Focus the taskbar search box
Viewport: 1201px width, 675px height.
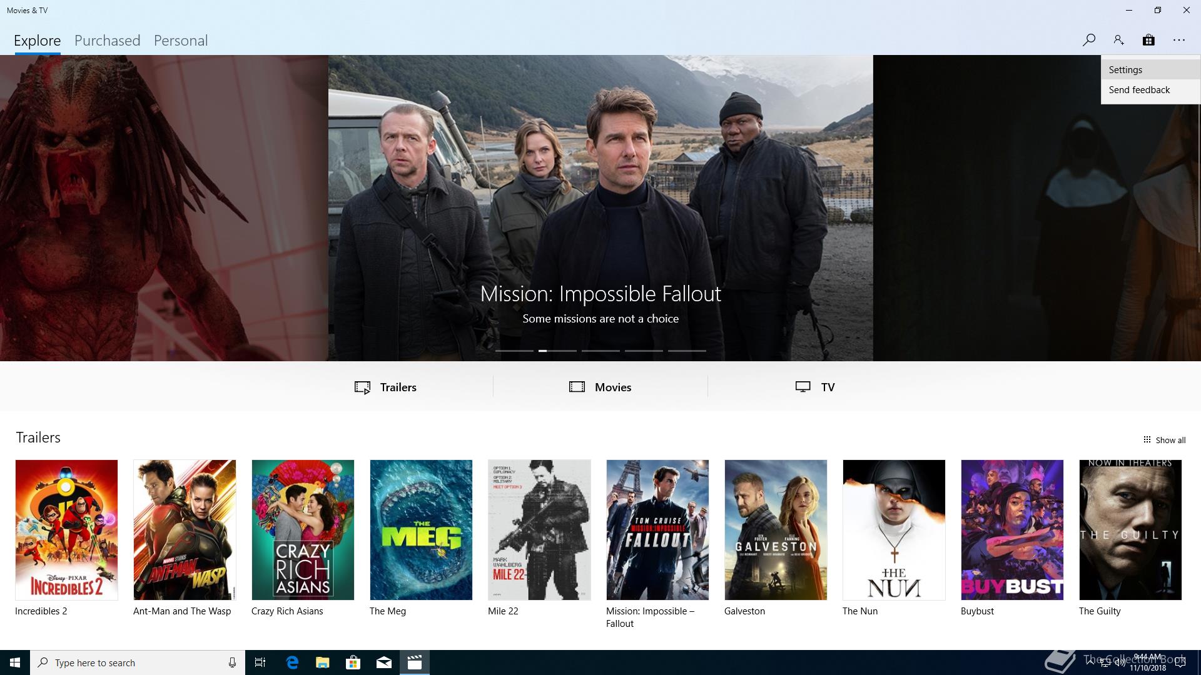tap(138, 662)
